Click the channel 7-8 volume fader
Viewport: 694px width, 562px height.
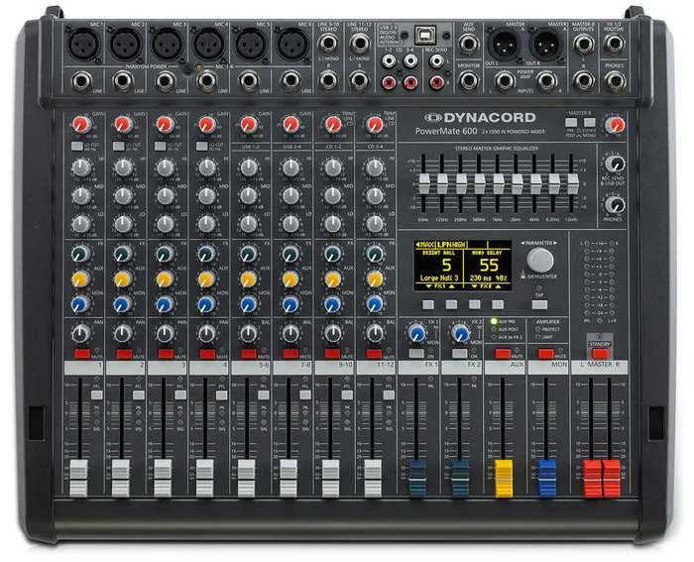(289, 479)
